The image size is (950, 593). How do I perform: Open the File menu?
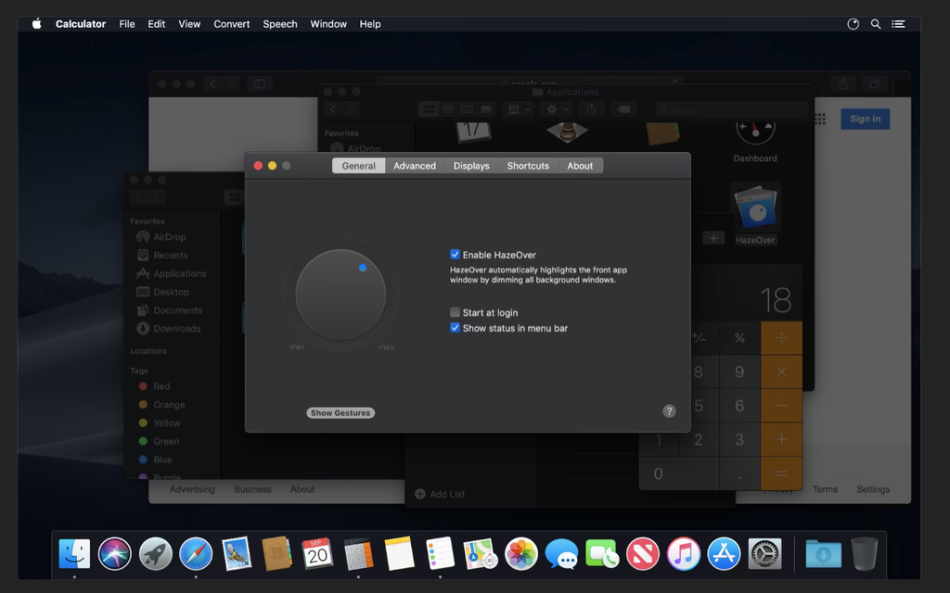click(x=126, y=24)
